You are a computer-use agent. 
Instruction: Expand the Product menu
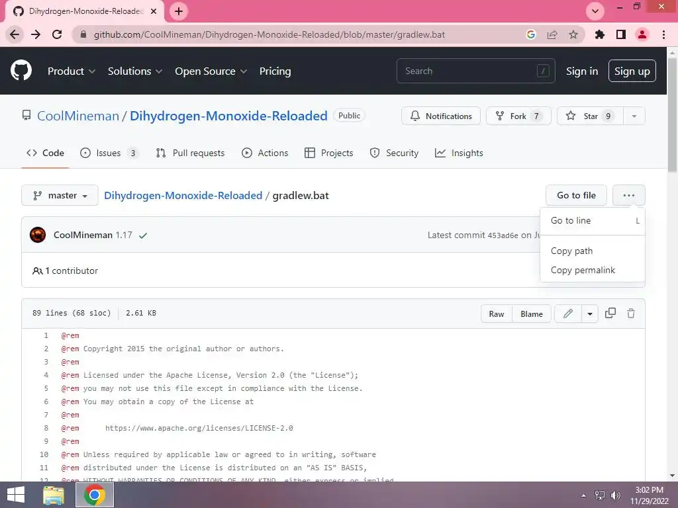[72, 71]
